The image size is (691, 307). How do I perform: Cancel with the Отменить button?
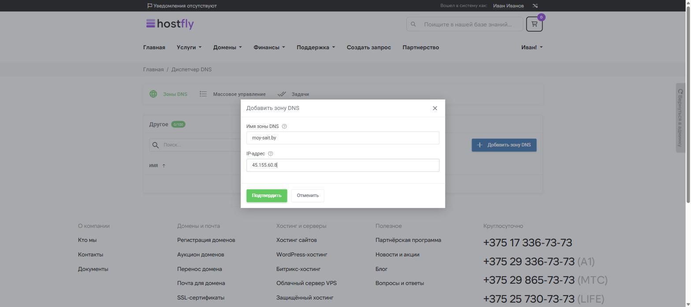(x=308, y=196)
